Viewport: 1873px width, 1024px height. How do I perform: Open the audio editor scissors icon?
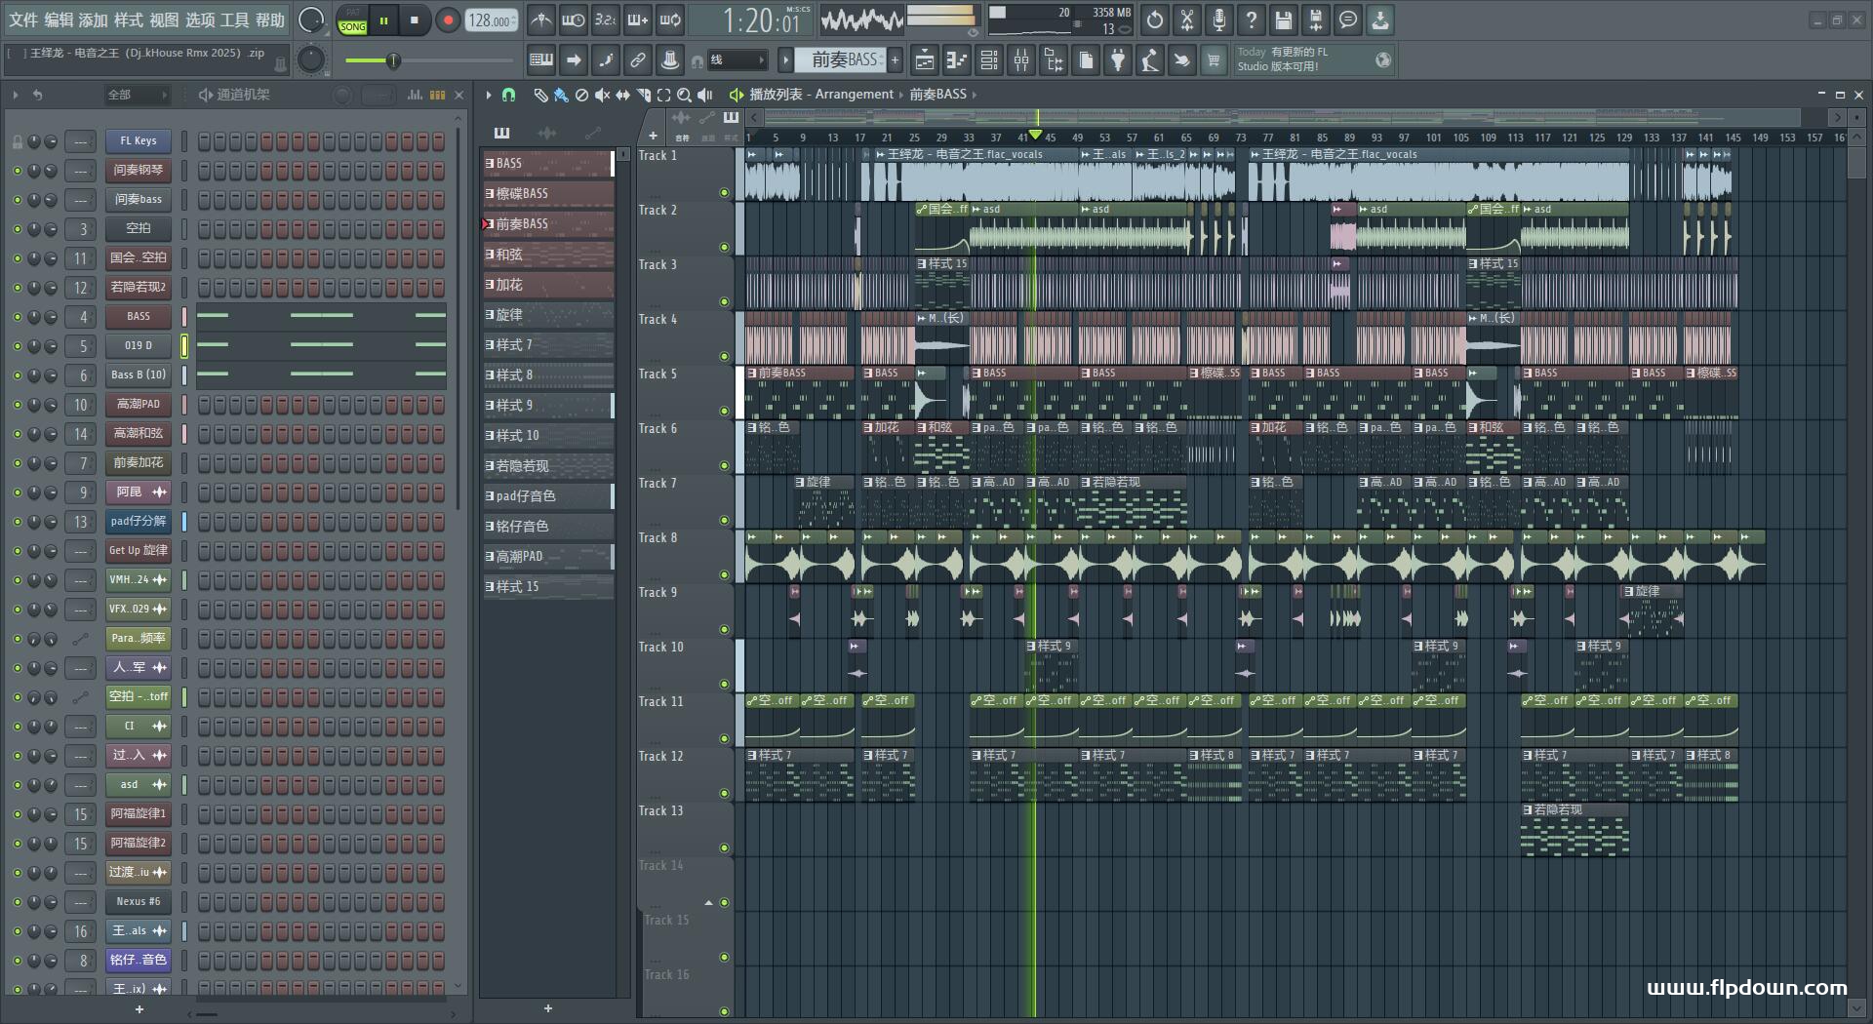tap(1187, 20)
